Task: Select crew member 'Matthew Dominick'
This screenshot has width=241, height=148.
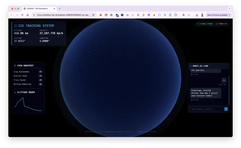Action: click(22, 84)
